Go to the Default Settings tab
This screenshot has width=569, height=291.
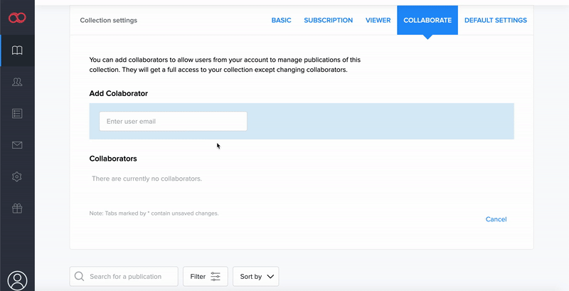point(495,21)
